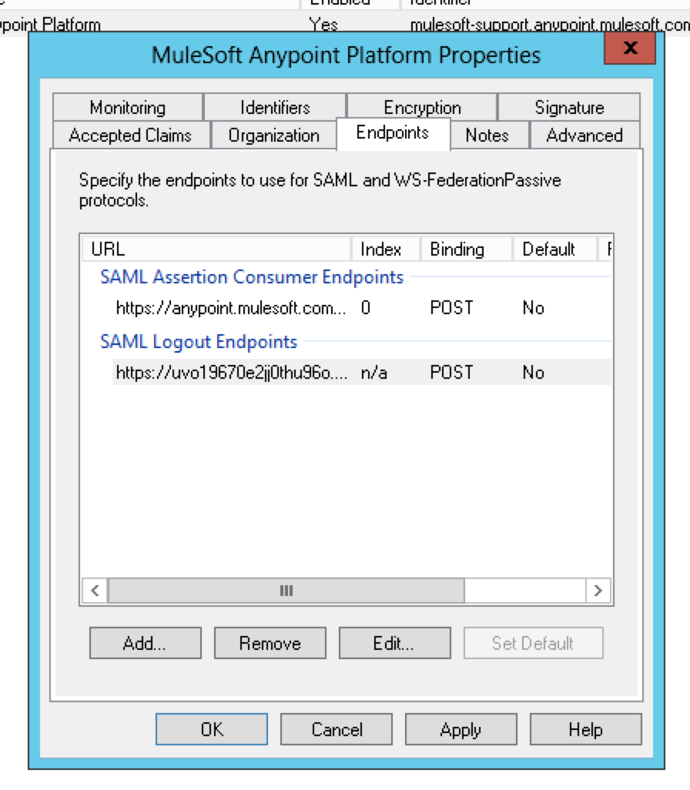Switch to the Monitoring tab
Viewport: 690px width, 790px height.
pos(128,107)
